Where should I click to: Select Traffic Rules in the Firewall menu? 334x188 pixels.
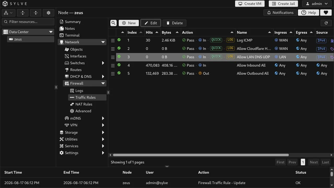(87, 97)
